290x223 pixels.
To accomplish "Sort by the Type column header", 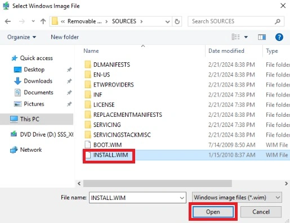I will (x=272, y=51).
